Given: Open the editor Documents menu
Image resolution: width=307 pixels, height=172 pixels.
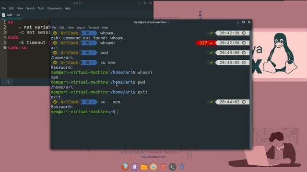Looking at the screenshot, I should pyautogui.click(x=54, y=9).
